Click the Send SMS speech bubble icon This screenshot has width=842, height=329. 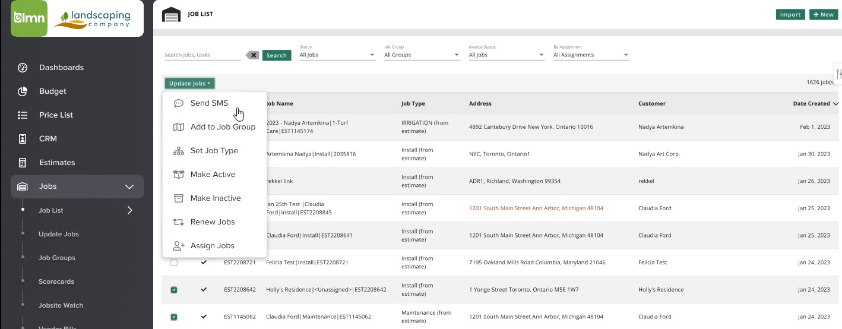click(178, 103)
